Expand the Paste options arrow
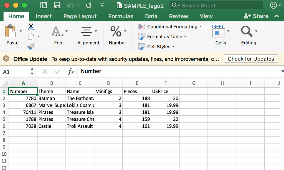This screenshot has height=170, width=284. [x=21, y=31]
